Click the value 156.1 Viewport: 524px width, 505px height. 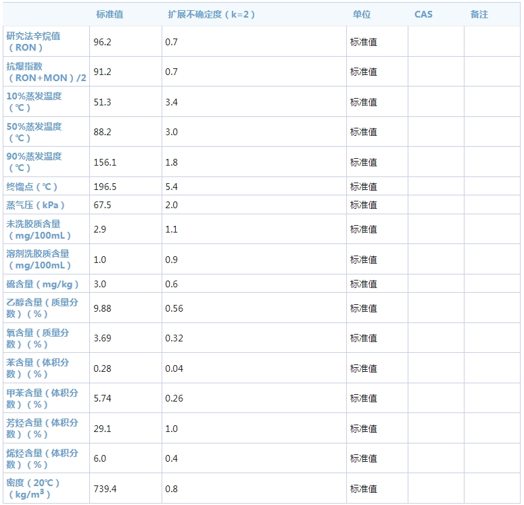click(x=105, y=162)
